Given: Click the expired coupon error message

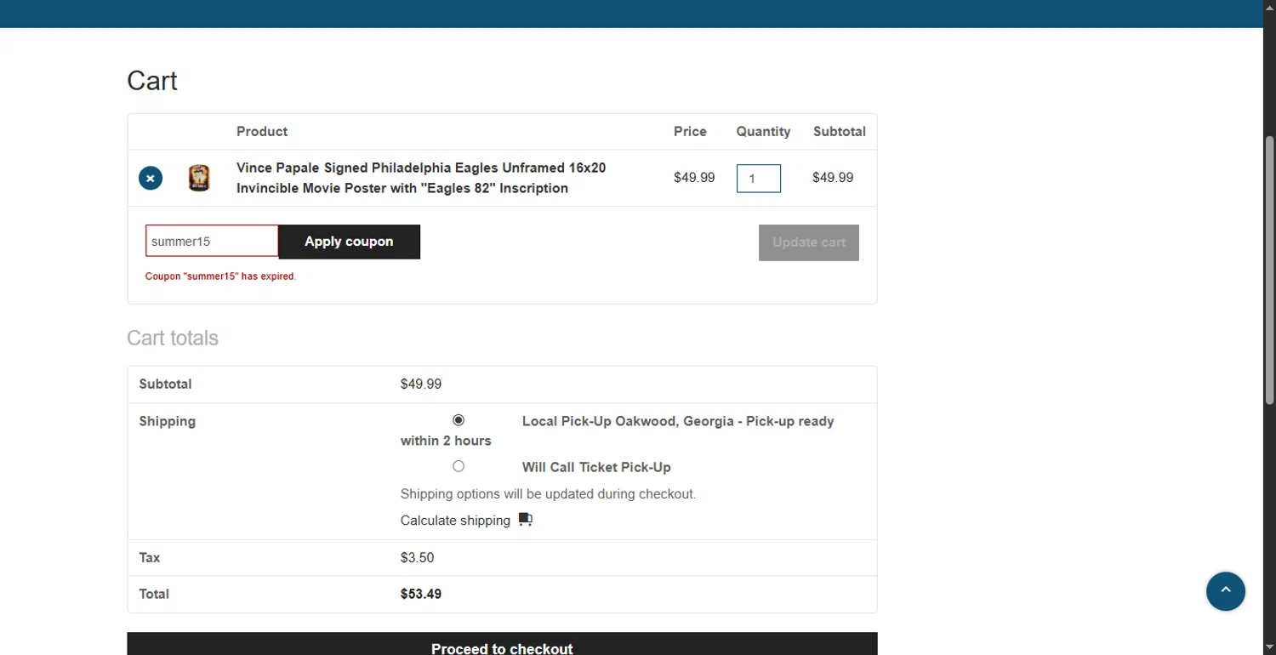Looking at the screenshot, I should 221,276.
